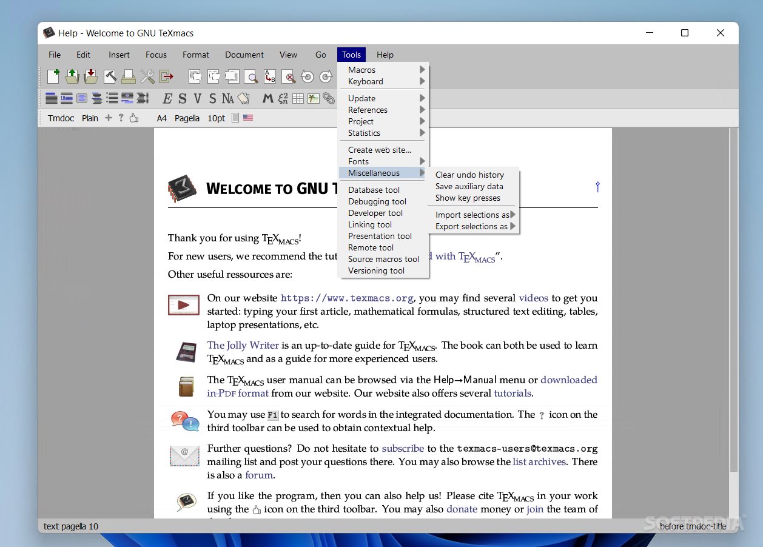
Task: Click the redo clockwise arrow icon
Action: (326, 77)
